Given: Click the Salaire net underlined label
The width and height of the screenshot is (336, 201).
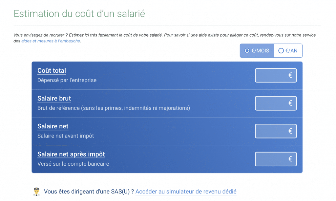Looking at the screenshot, I should tap(53, 126).
